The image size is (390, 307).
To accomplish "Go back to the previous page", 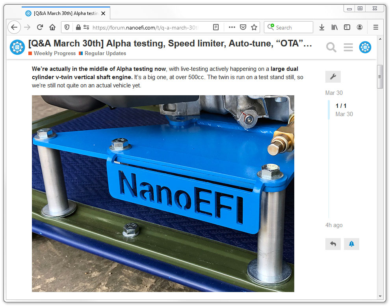I will coord(14,27).
